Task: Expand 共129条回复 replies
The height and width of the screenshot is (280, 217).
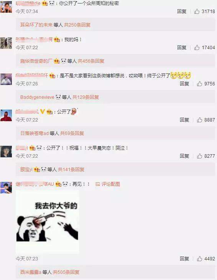Action: 85,97
